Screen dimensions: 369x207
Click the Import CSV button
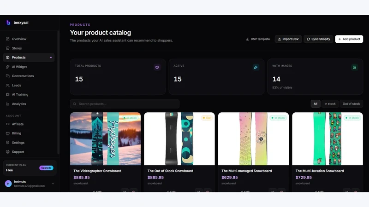click(288, 39)
